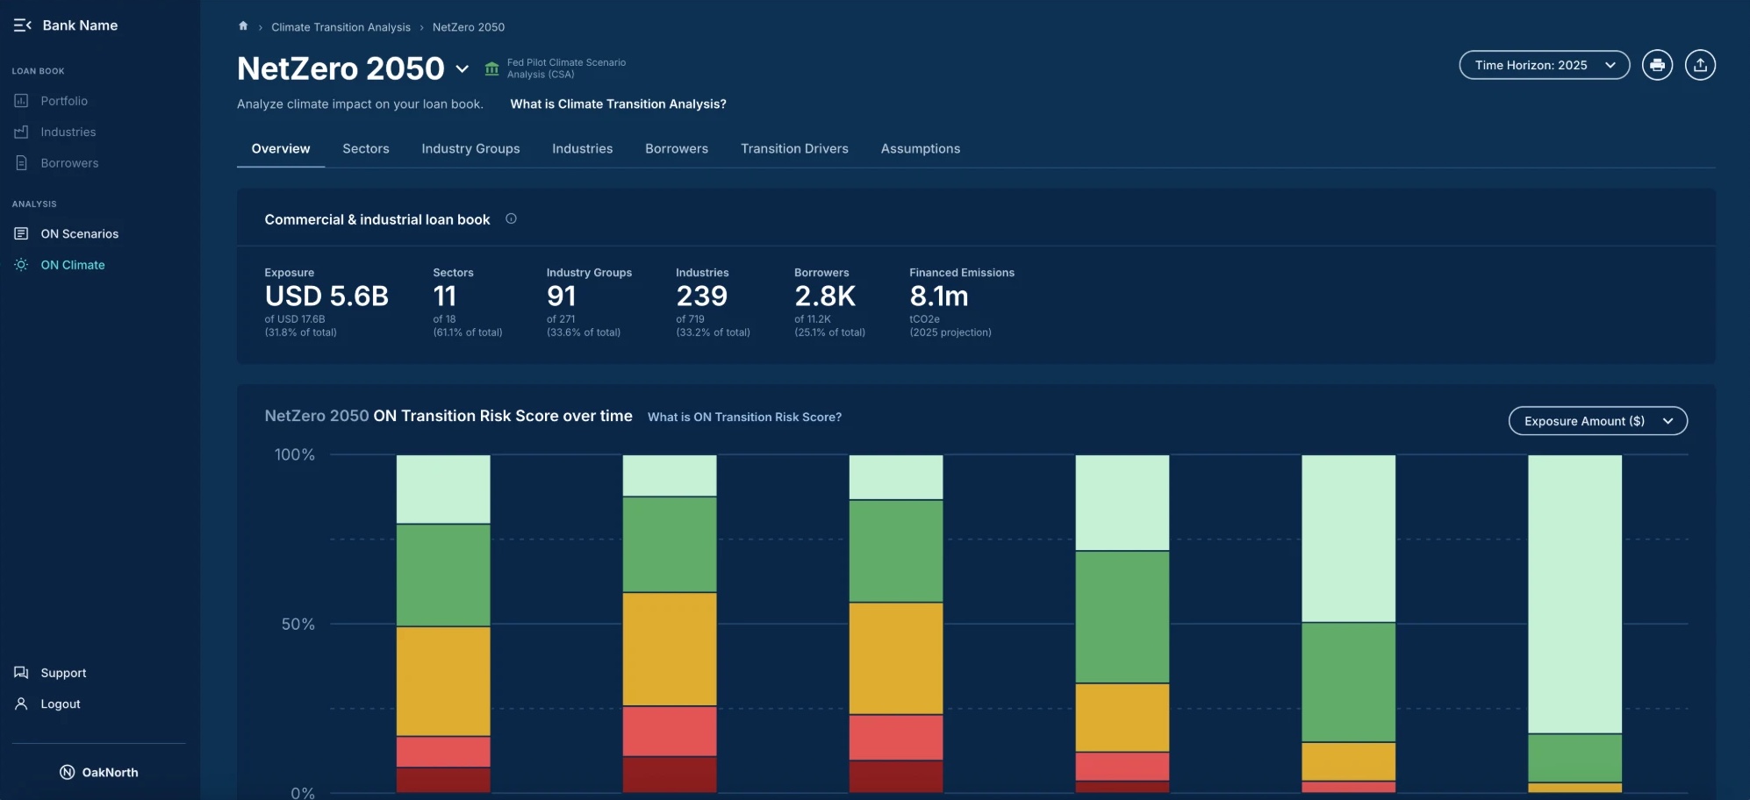Open the Transition Drivers tab

point(794,148)
